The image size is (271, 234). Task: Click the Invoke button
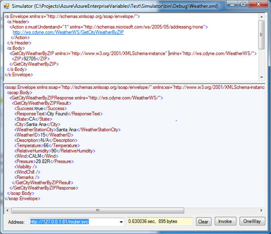pos(225,222)
